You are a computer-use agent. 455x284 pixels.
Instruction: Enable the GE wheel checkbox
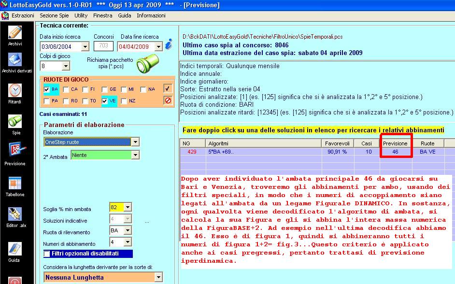tap(104, 89)
